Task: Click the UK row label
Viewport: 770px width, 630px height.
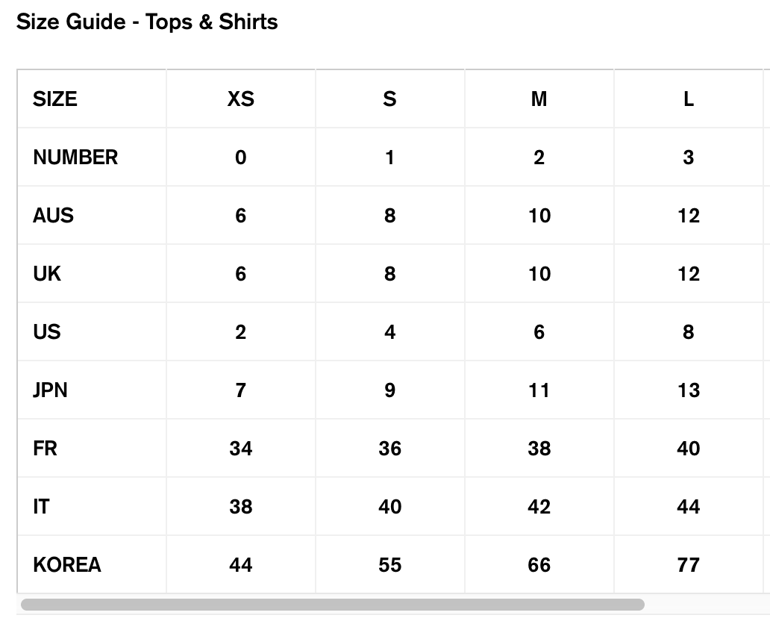Action: pyautogui.click(x=47, y=274)
